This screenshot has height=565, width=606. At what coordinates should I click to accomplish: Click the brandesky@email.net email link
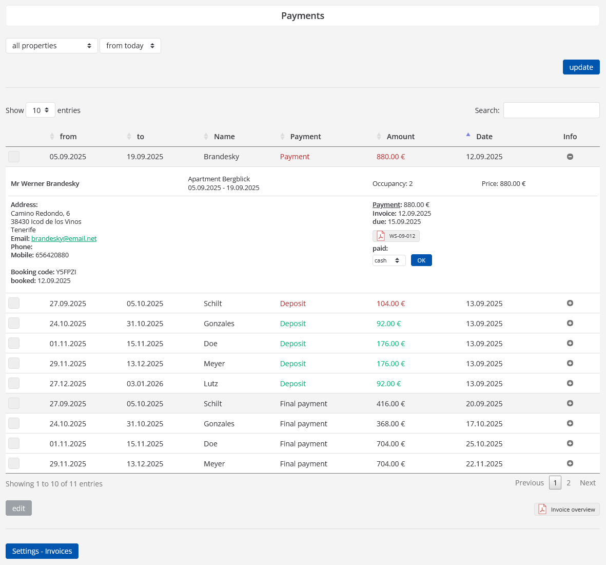click(64, 238)
